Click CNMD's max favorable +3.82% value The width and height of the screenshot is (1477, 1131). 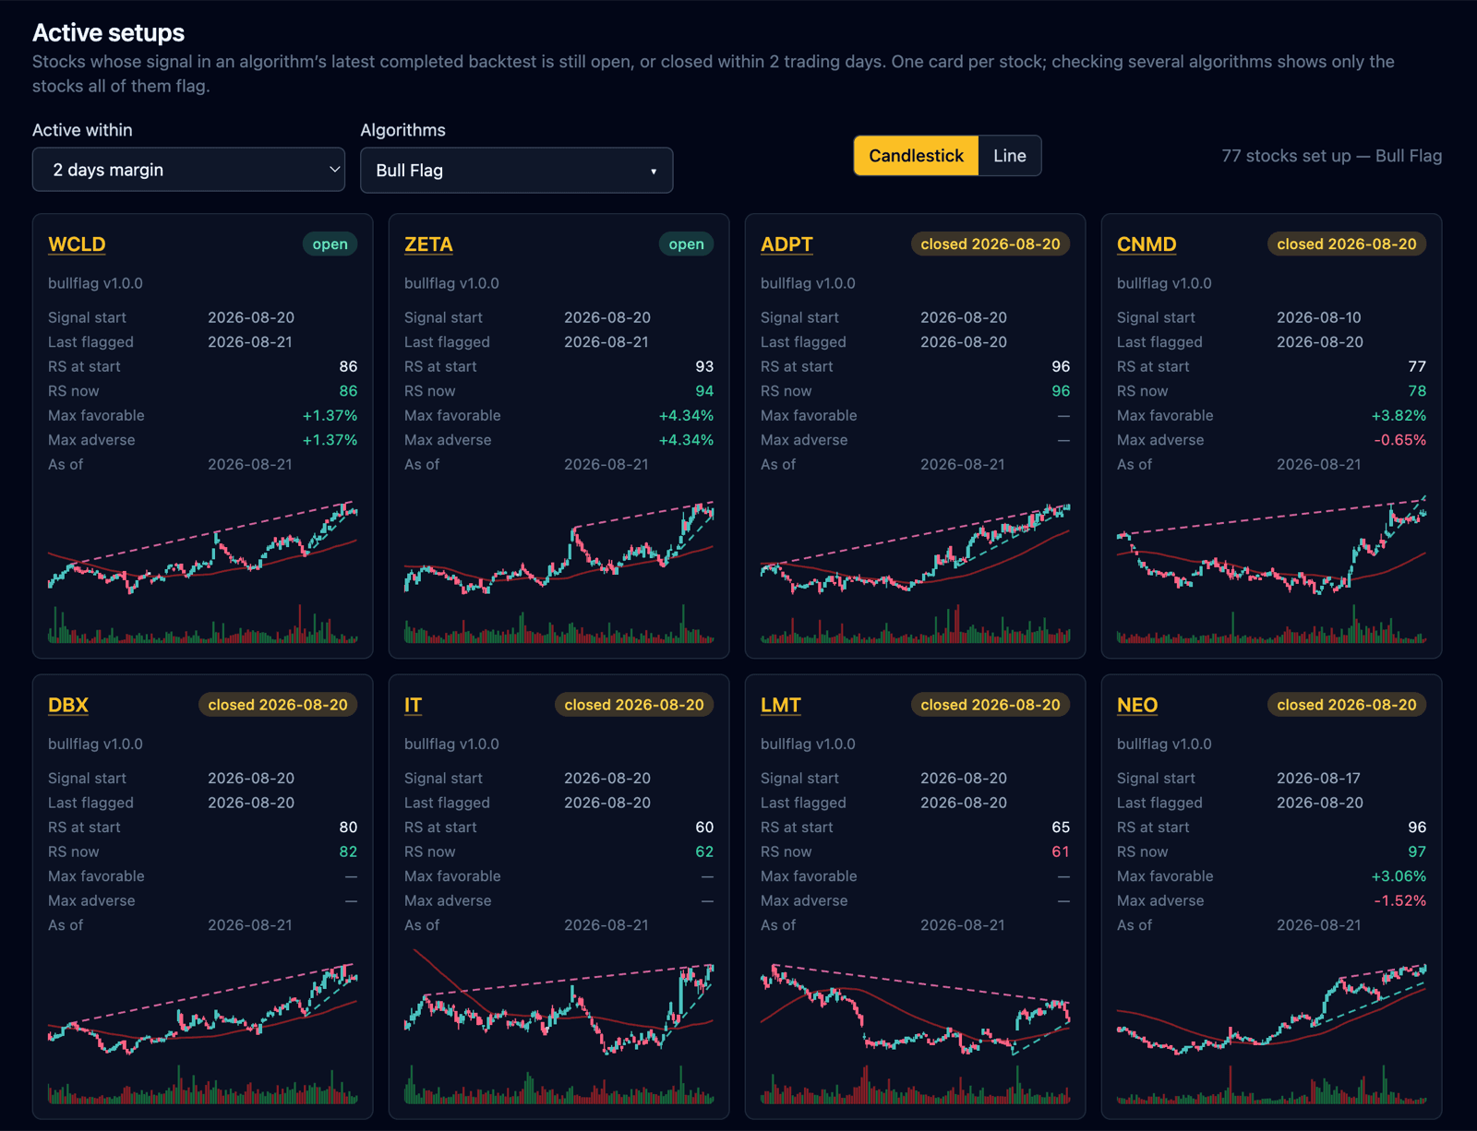[1399, 416]
